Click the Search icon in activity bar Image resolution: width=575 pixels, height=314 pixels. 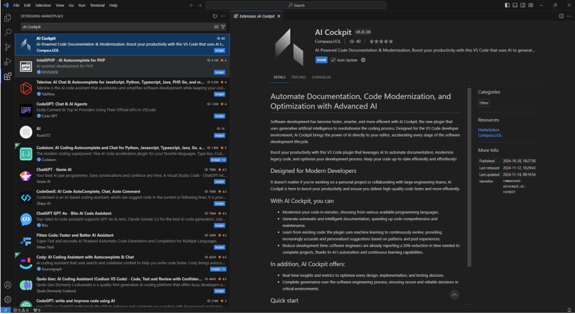pos(7,33)
